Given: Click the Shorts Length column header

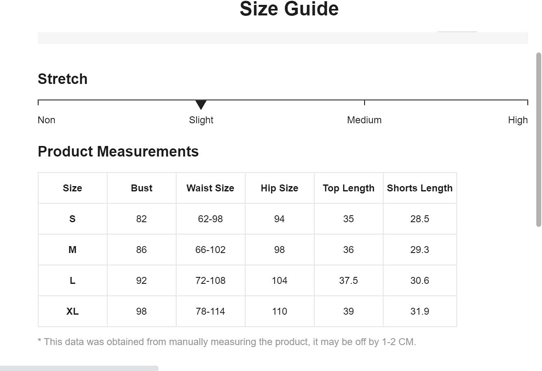Looking at the screenshot, I should [420, 188].
